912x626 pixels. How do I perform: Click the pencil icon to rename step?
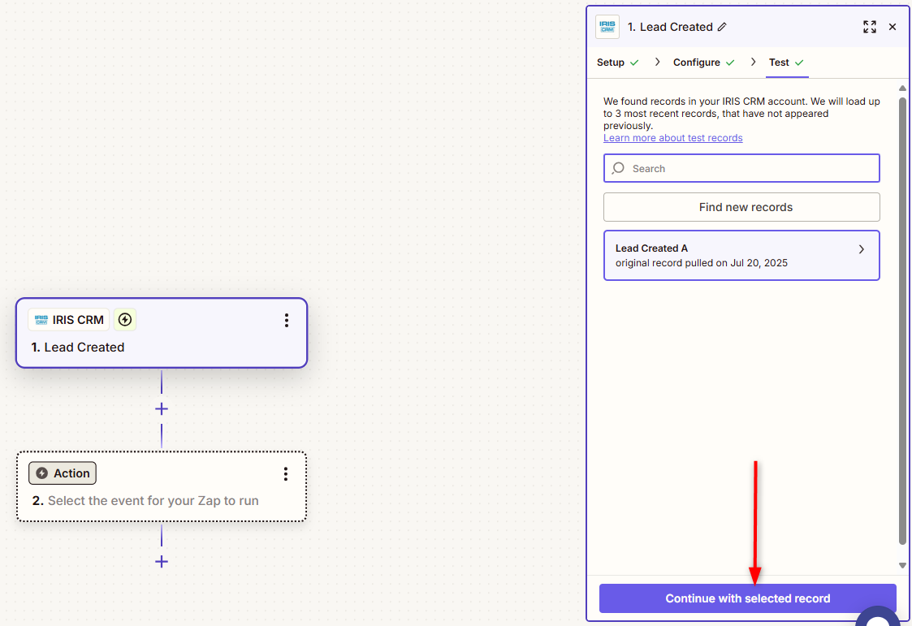click(722, 27)
